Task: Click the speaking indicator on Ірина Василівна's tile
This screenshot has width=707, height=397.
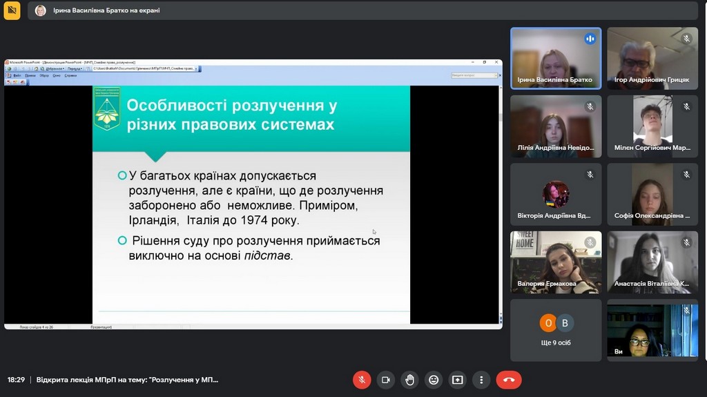Action: (x=590, y=39)
